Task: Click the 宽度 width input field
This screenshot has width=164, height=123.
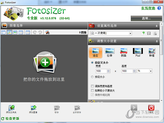Action: pos(101,71)
